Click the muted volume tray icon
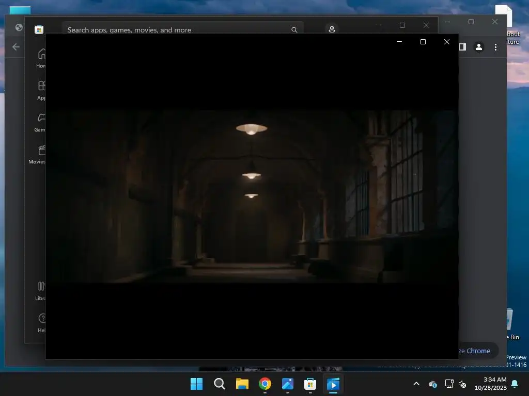 point(462,384)
